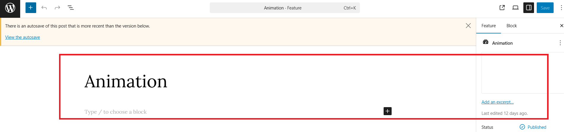Open actions menu beside Animation in sidebar

point(560,43)
